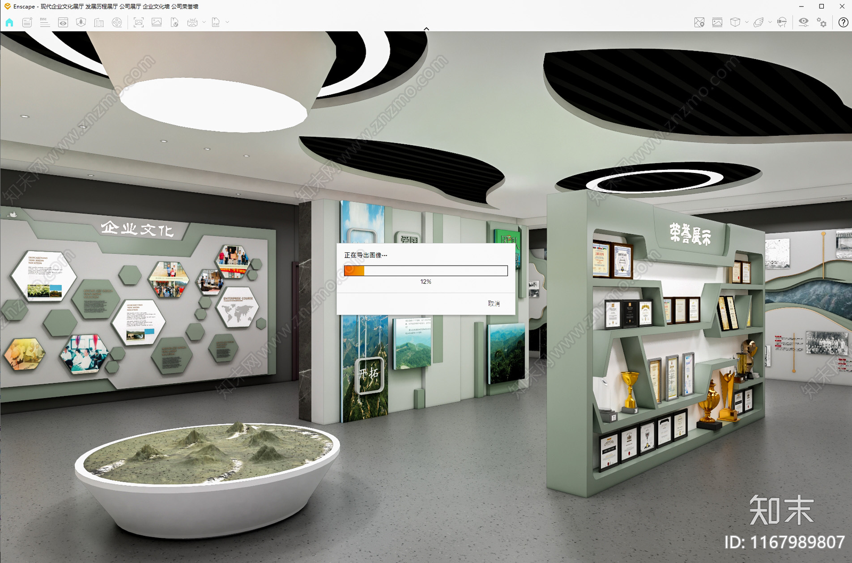Toggle fly mode wing icon
Viewport: 852px width, 563px height.
click(758, 22)
